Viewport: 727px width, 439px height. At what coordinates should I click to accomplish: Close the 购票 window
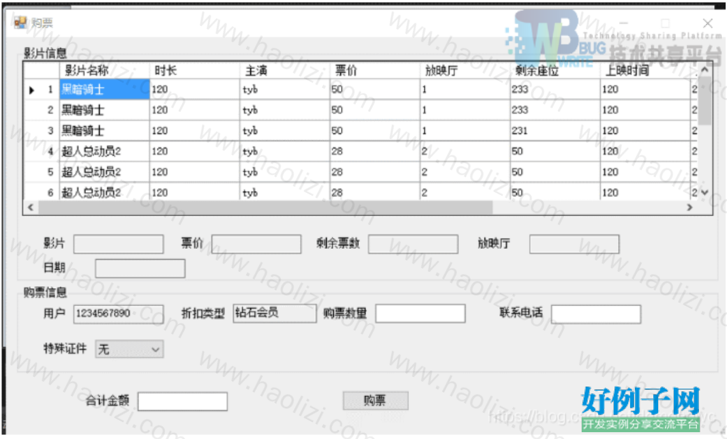click(x=707, y=22)
